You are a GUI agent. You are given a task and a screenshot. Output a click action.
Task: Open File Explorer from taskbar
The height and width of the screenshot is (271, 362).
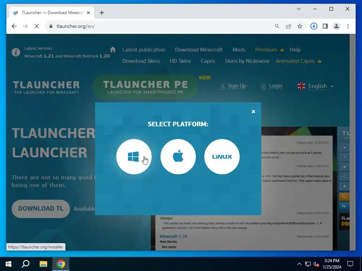click(43, 264)
